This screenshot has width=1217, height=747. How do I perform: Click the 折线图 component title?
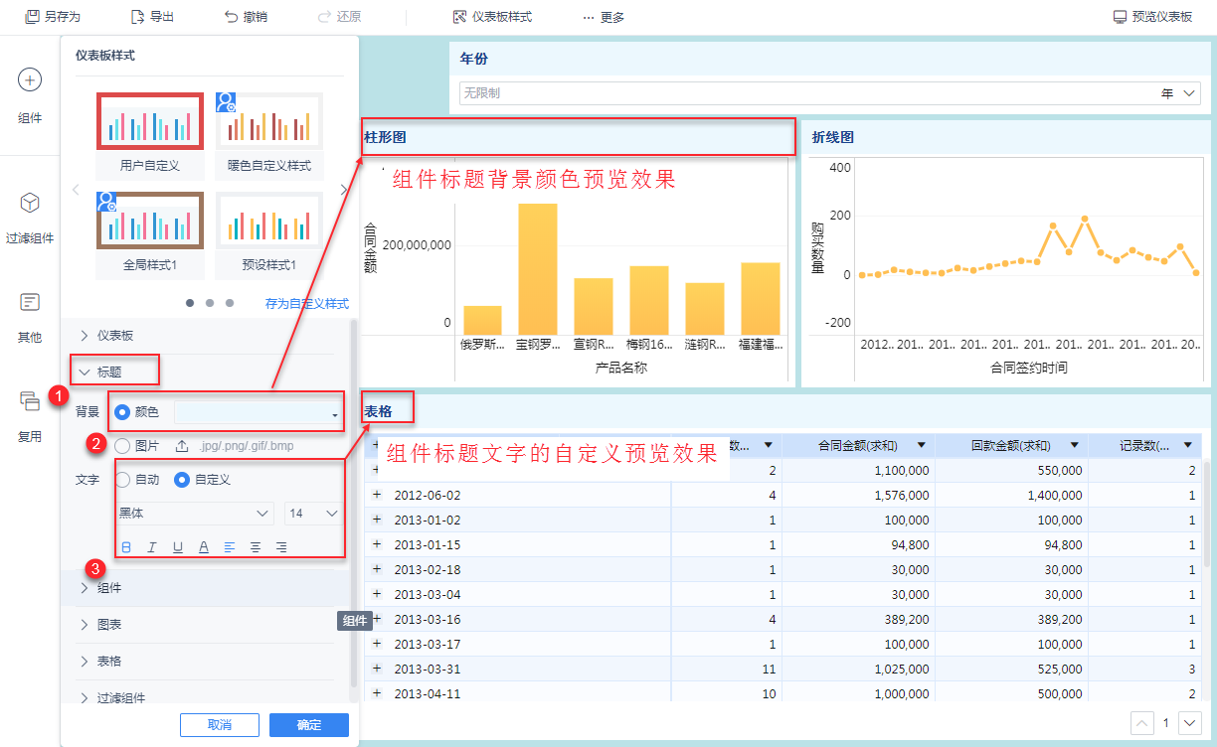coord(833,137)
